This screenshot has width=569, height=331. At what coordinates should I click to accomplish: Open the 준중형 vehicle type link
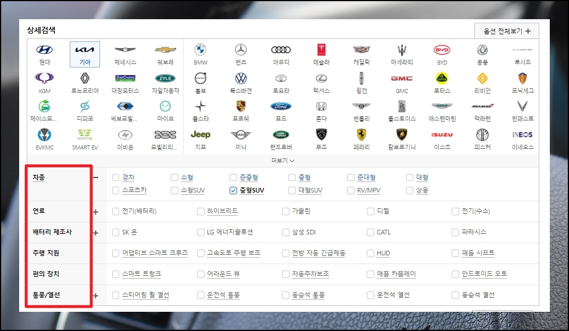(x=249, y=177)
